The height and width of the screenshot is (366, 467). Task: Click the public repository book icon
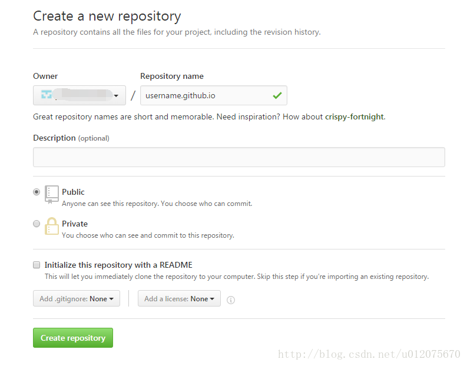tap(51, 195)
